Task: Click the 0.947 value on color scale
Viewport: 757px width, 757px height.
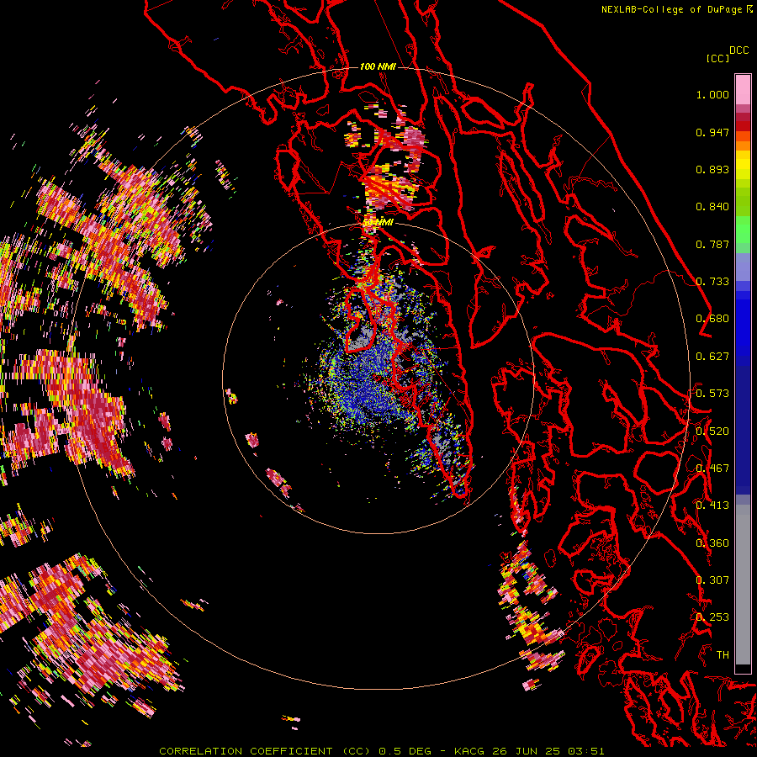Action: [712, 132]
